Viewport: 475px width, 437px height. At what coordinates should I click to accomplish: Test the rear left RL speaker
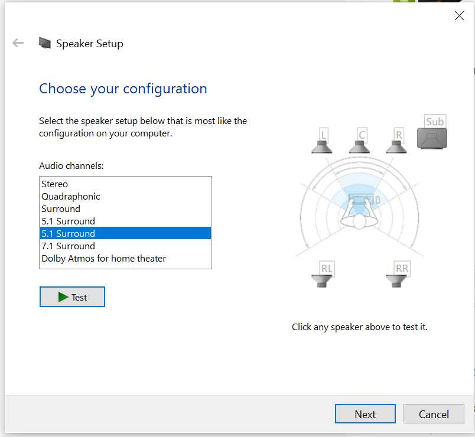[x=323, y=274]
